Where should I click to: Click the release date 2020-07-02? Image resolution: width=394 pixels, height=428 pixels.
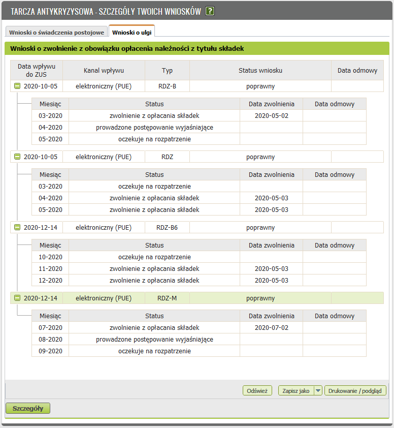point(271,327)
